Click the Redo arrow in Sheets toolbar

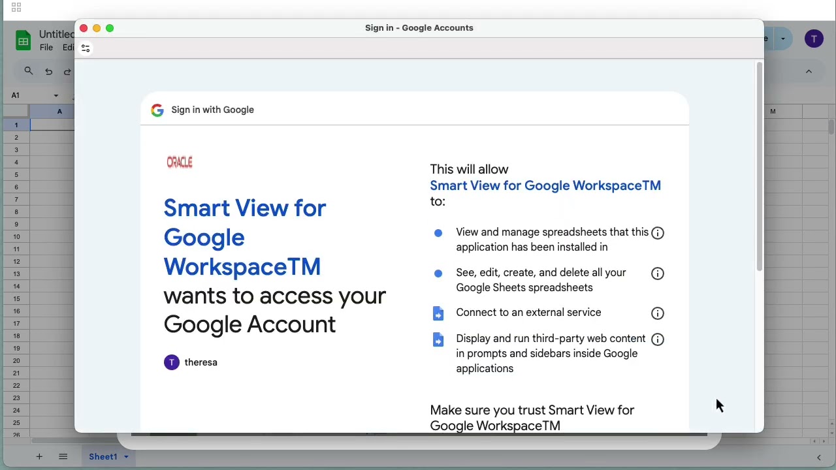pos(67,72)
